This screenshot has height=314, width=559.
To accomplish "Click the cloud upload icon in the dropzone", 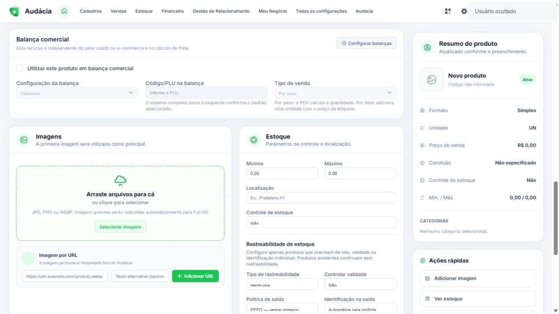I will click(120, 180).
